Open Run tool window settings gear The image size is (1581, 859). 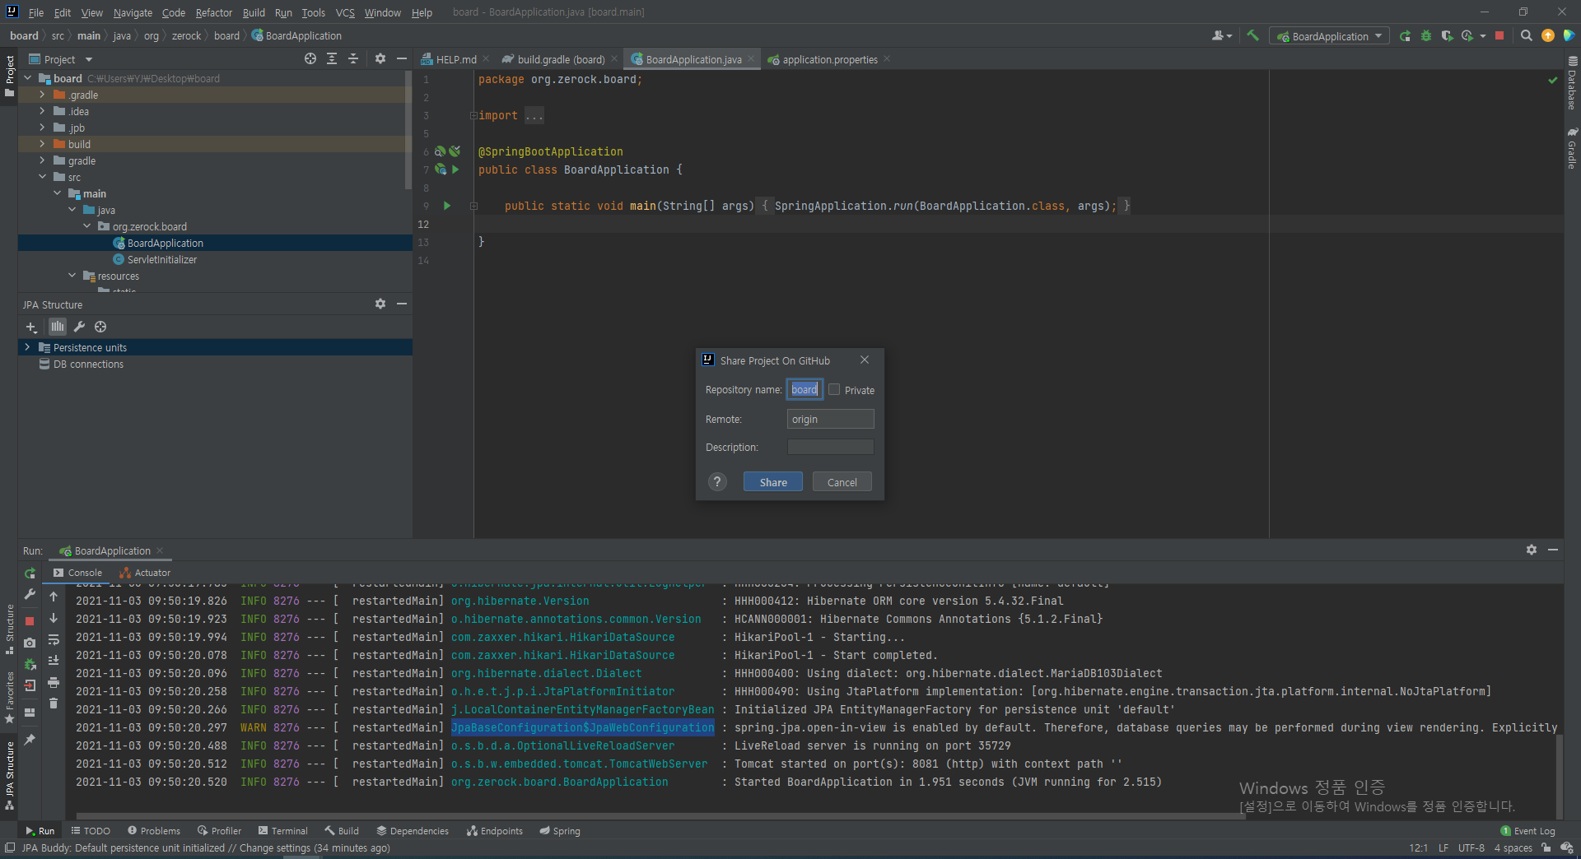point(1532,550)
